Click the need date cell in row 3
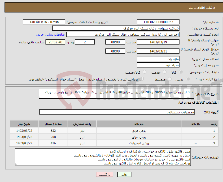223x182 pixels. [24, 143]
